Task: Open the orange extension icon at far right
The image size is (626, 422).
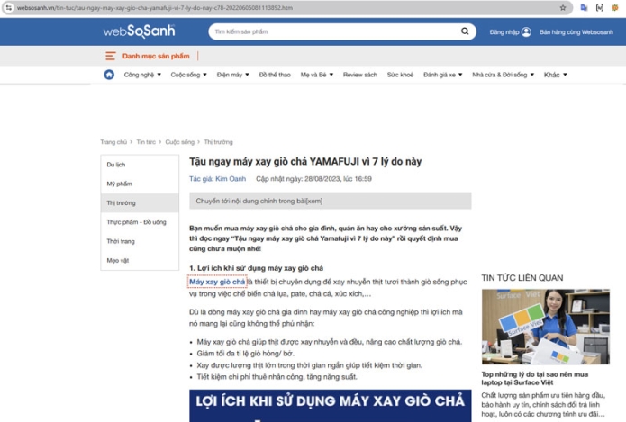Action: click(615, 7)
